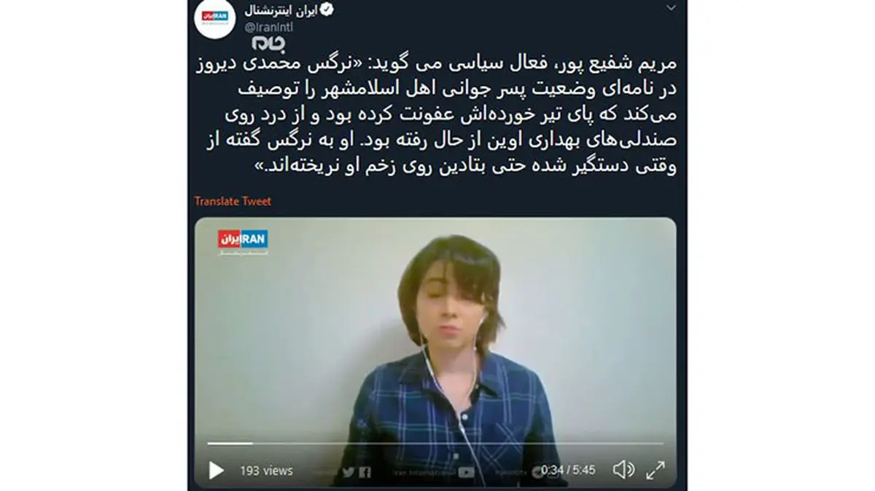
Task: Seek along the video progress bar
Action: pyautogui.click(x=435, y=443)
